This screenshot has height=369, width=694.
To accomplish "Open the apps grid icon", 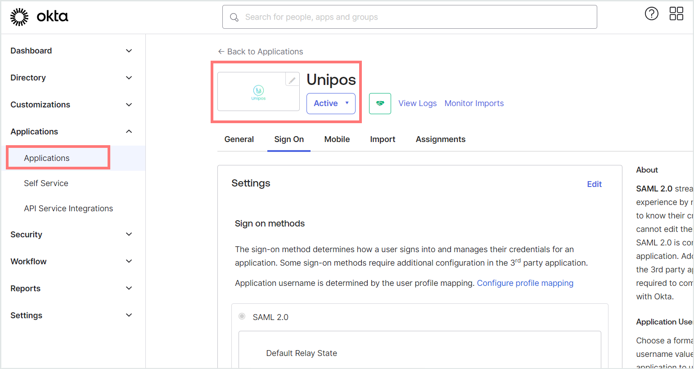I will point(676,14).
